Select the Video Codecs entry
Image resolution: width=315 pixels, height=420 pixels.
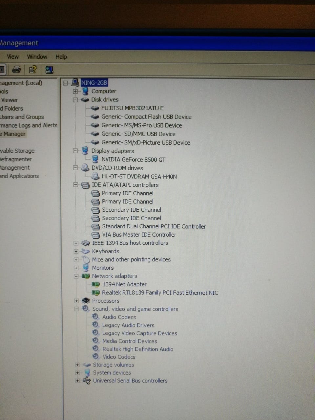tap(119, 357)
